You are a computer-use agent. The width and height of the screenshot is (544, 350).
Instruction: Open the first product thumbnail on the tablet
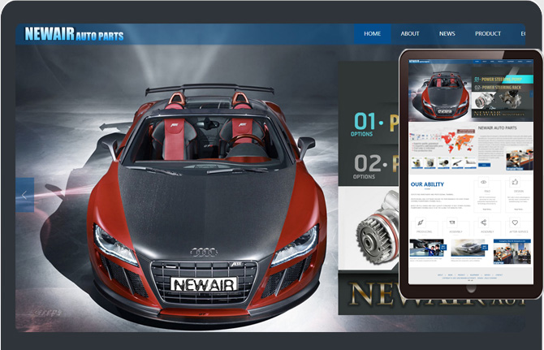tap(417, 162)
